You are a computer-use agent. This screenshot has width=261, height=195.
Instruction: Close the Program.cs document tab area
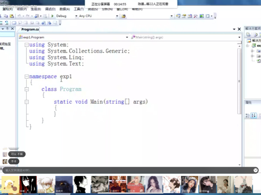point(239,29)
